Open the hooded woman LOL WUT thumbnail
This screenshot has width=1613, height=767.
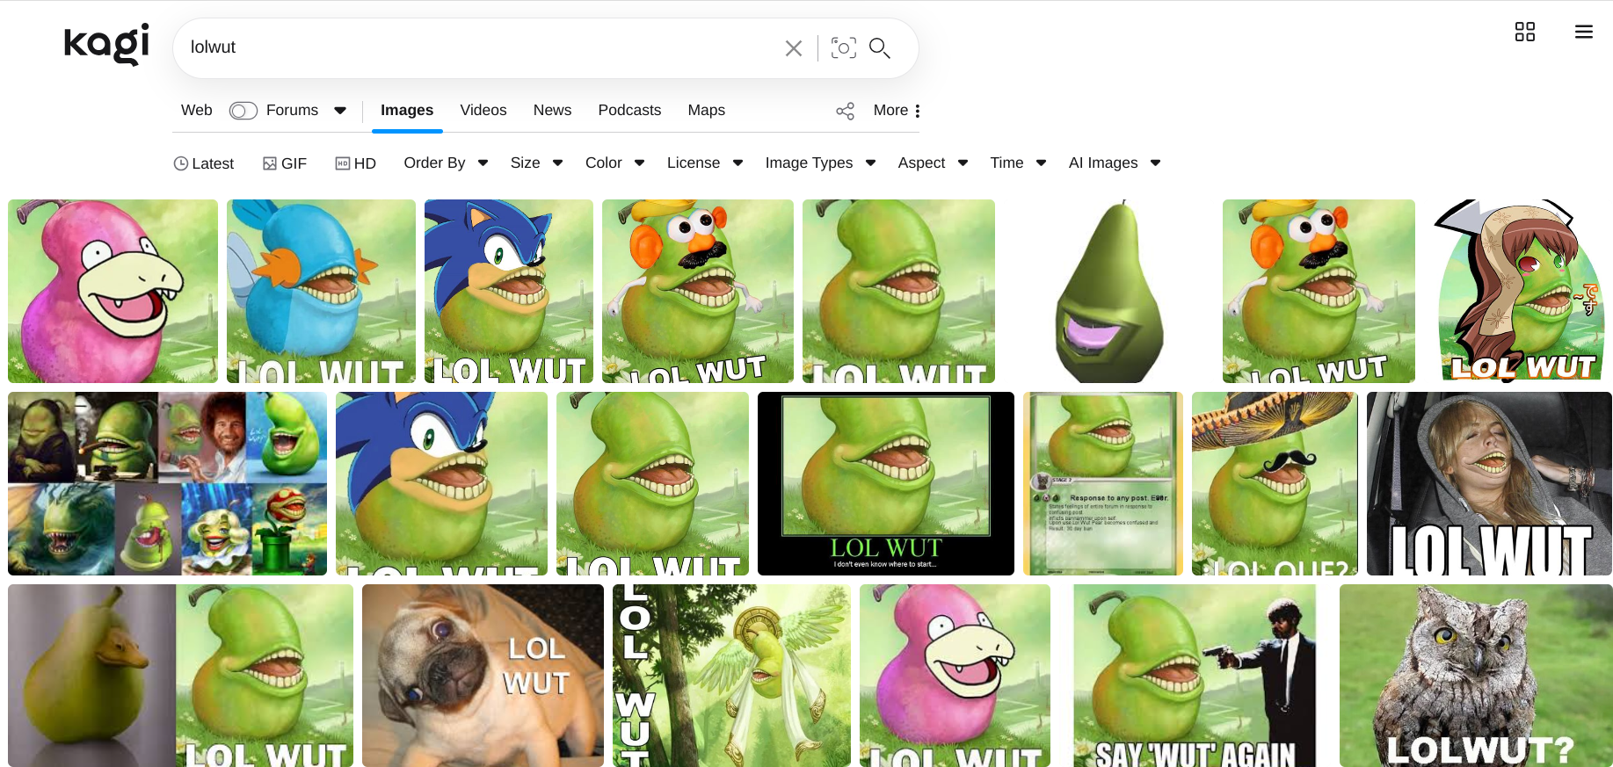click(x=1490, y=483)
